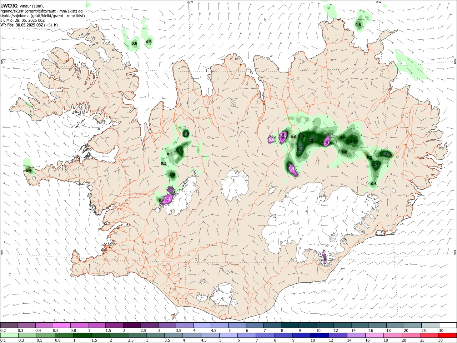The image size is (457, 343).
Task: Select the 'IT: Mið. 28. 05. 2025 00Z' line
Action: (x=22, y=20)
